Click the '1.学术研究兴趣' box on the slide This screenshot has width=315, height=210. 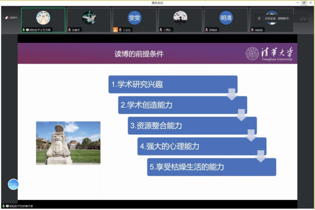(173, 85)
